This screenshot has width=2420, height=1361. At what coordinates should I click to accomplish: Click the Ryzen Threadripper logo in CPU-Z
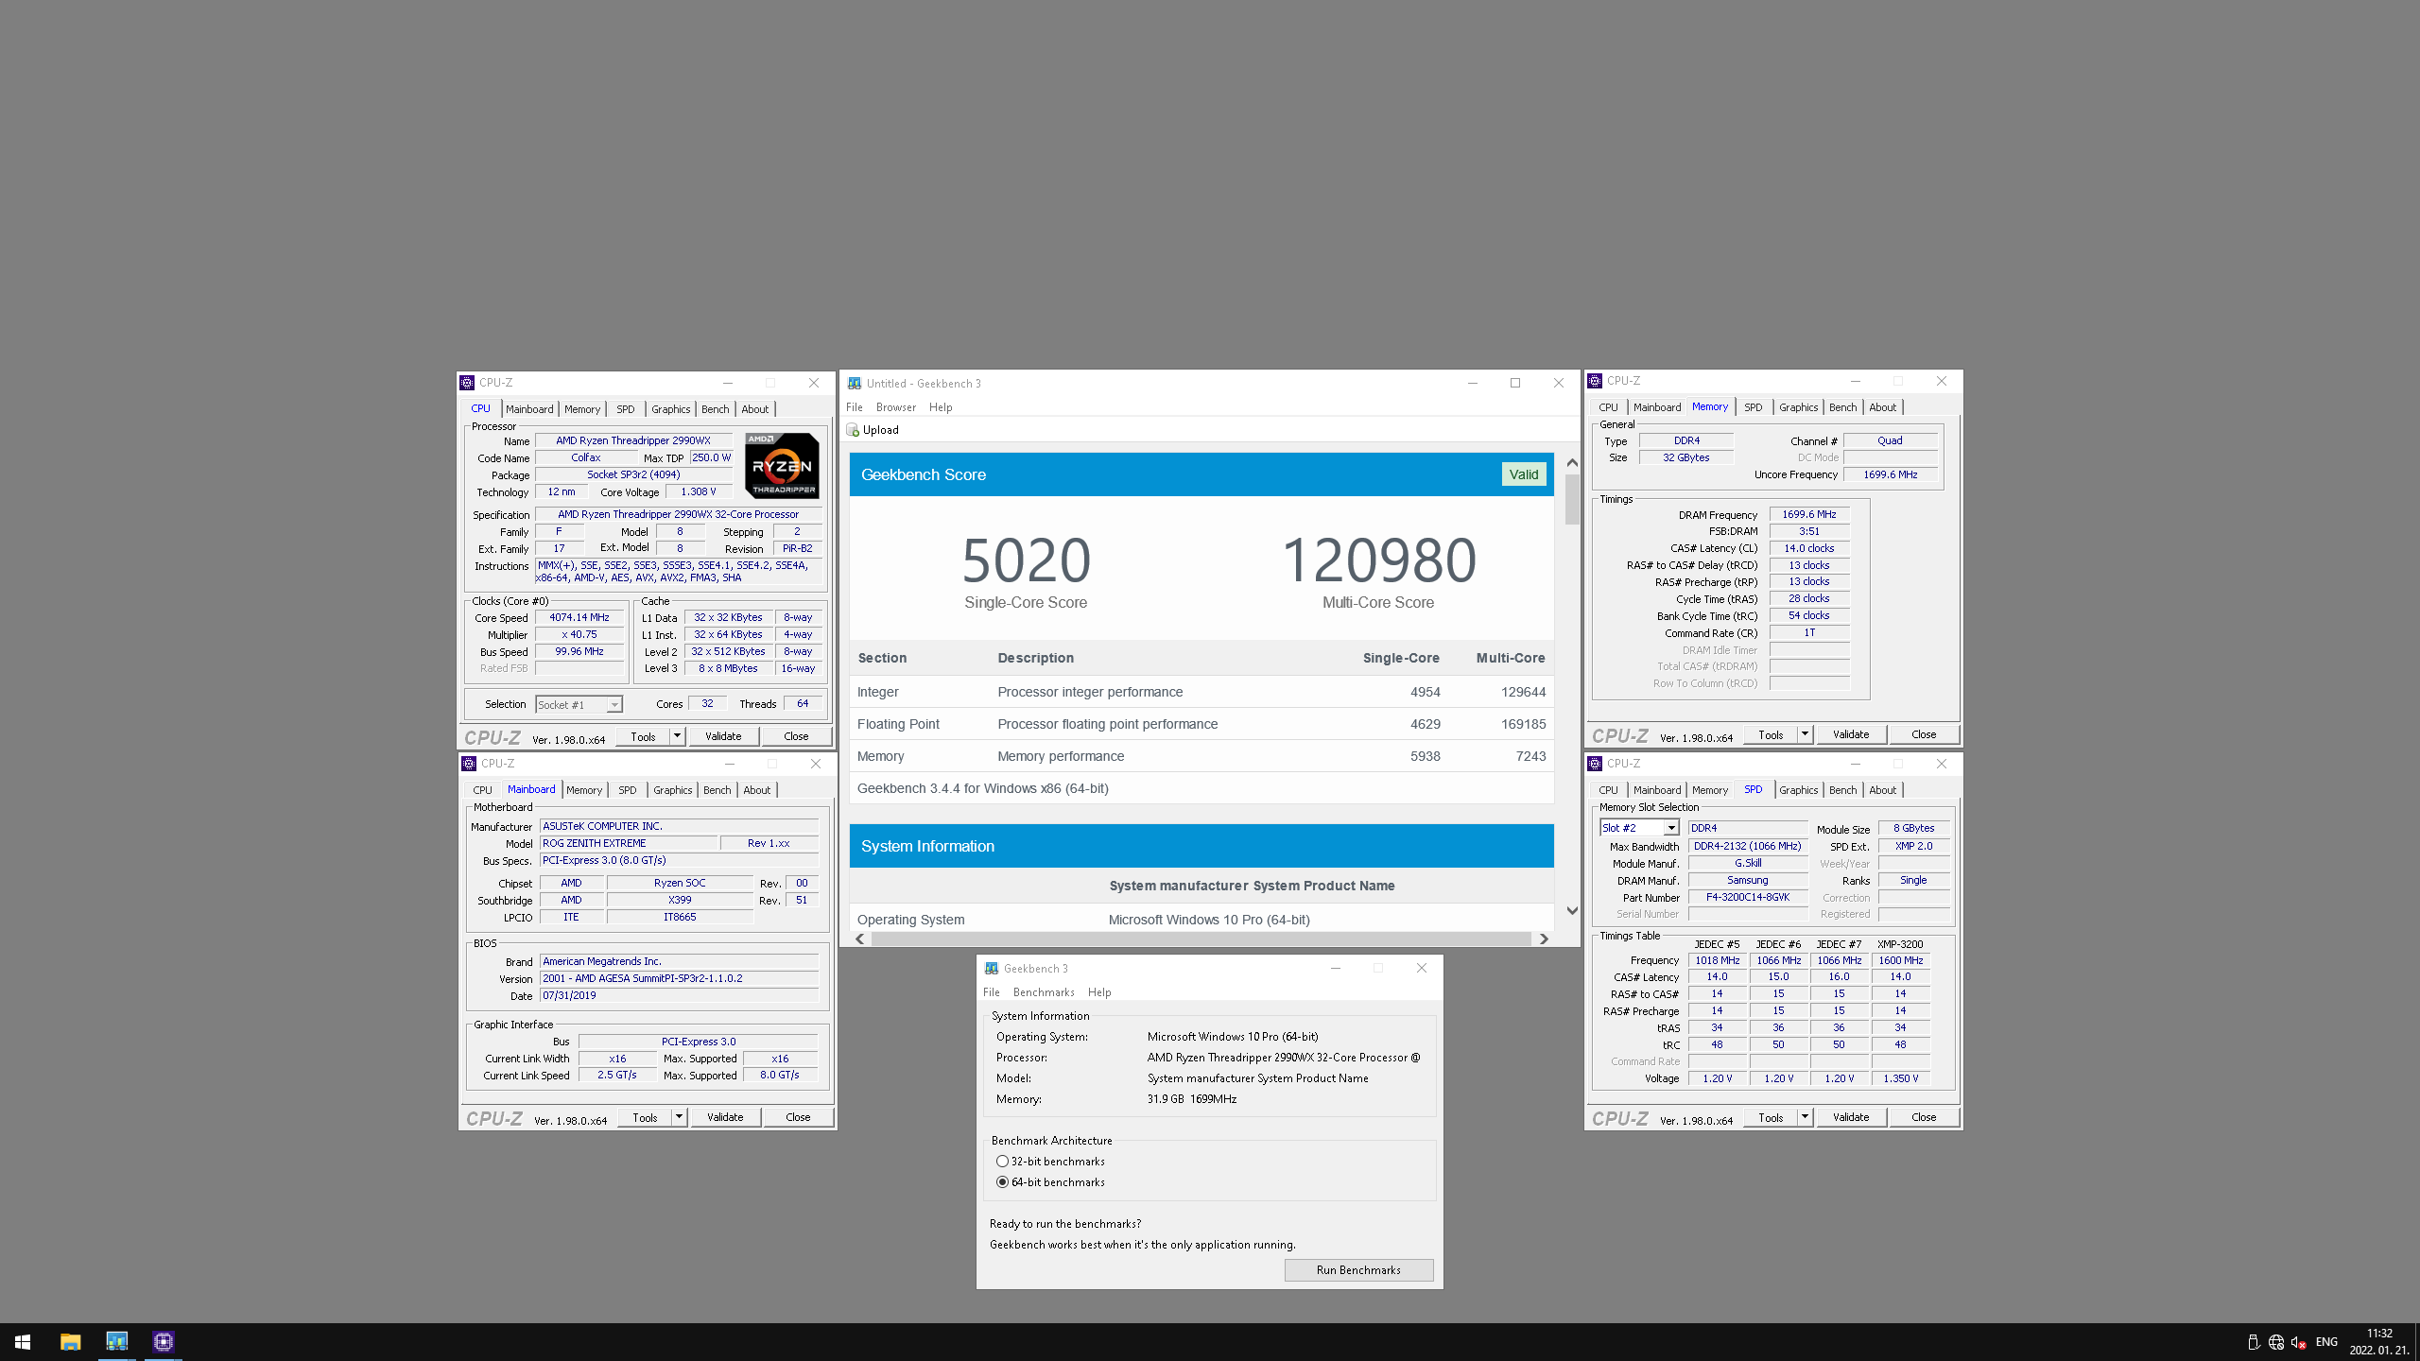pyautogui.click(x=782, y=465)
